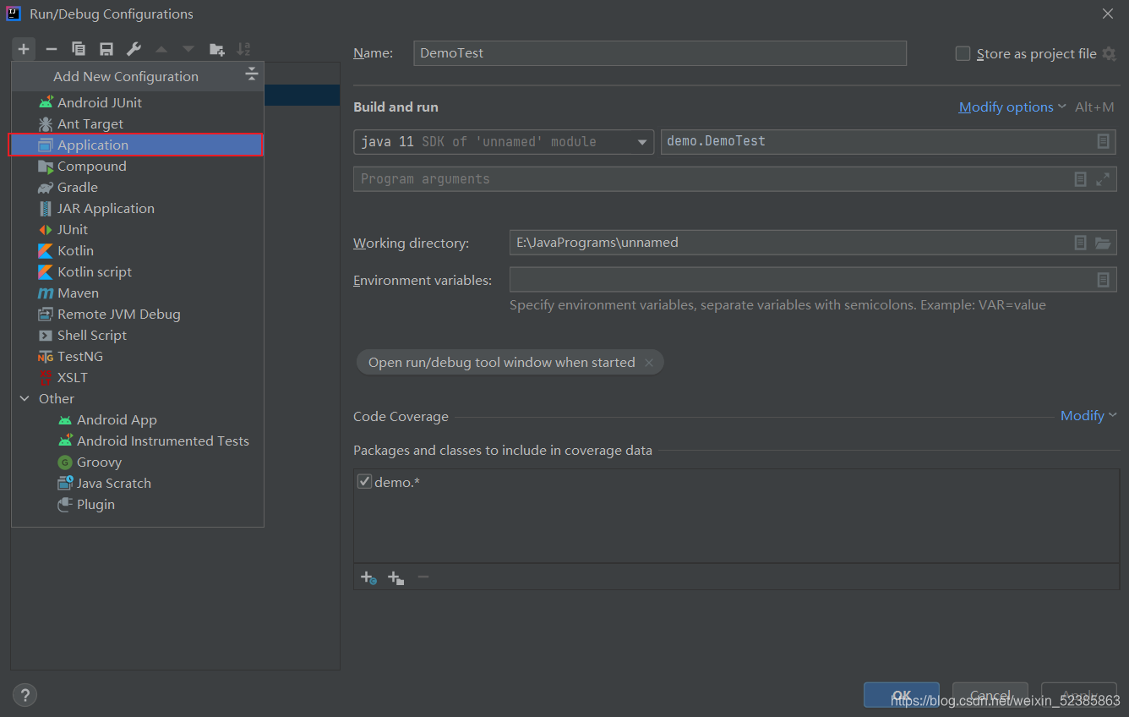1129x717 pixels.
Task: Click the gear icon beside Store as project file
Action: point(1110,53)
